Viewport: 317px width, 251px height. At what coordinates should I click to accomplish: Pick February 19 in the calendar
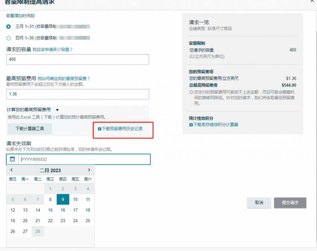click(13, 221)
